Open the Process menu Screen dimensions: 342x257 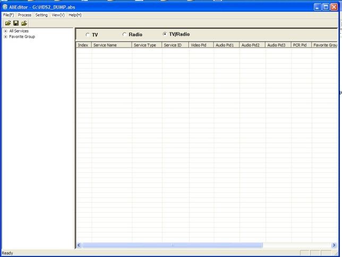24,15
